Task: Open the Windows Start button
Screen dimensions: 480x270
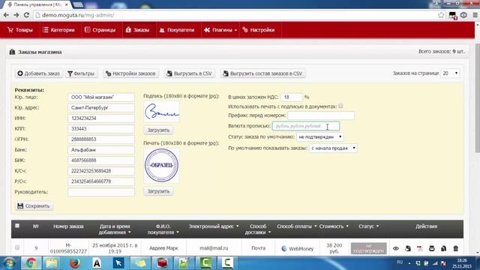Action: pyautogui.click(x=9, y=263)
